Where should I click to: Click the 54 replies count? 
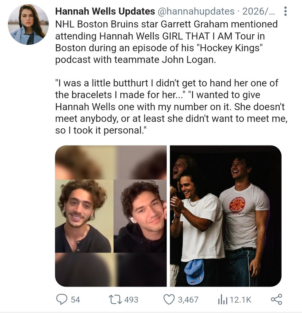pos(75,300)
